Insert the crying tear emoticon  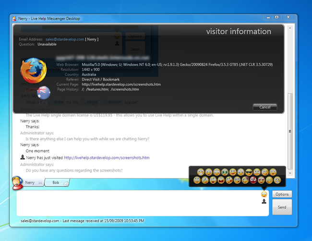coord(241,172)
